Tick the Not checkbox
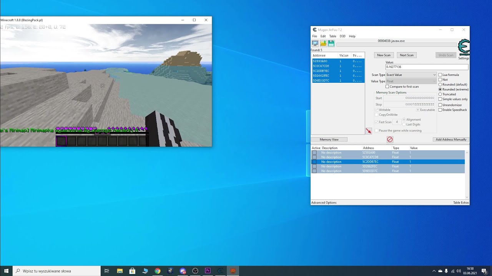 [x=440, y=80]
